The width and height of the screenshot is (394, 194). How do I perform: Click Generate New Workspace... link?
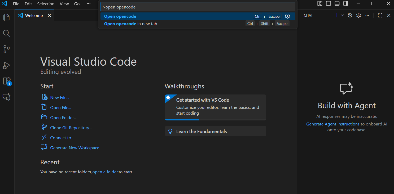(76, 148)
